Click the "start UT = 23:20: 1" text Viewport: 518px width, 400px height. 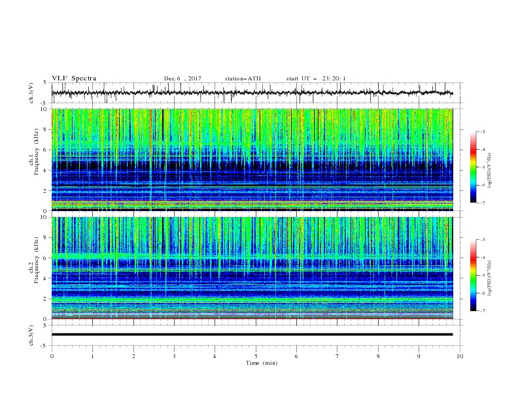click(x=316, y=78)
